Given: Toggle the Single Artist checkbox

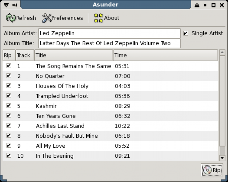Looking at the screenshot, I should tap(186, 33).
